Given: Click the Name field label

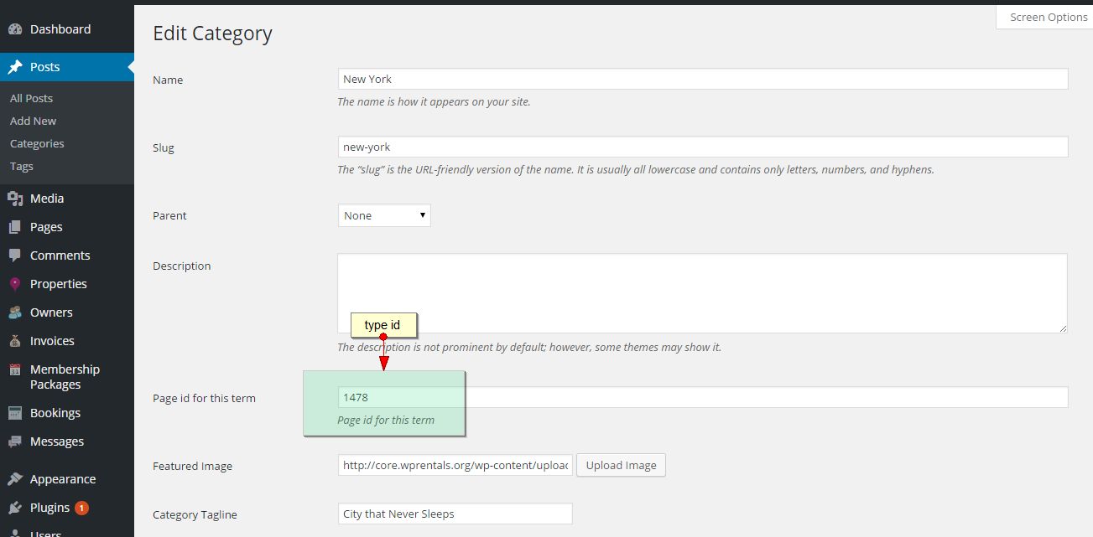Looking at the screenshot, I should pyautogui.click(x=168, y=80).
